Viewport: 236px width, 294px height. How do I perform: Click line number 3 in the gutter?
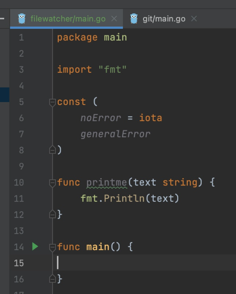click(x=20, y=70)
